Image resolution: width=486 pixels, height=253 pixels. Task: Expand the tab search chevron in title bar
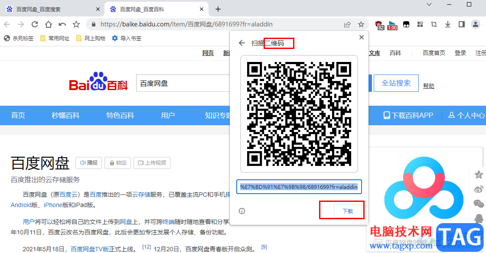click(x=429, y=4)
